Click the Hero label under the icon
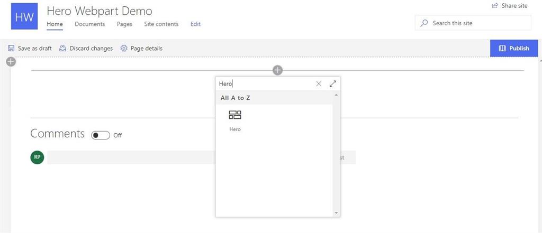This screenshot has width=542, height=233. pyautogui.click(x=235, y=129)
